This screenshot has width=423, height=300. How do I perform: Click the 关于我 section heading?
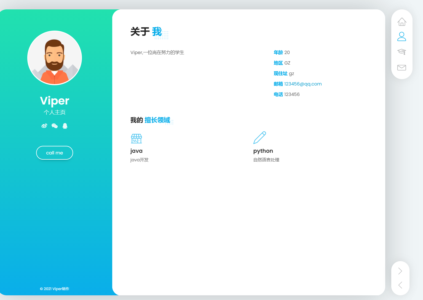tap(146, 32)
